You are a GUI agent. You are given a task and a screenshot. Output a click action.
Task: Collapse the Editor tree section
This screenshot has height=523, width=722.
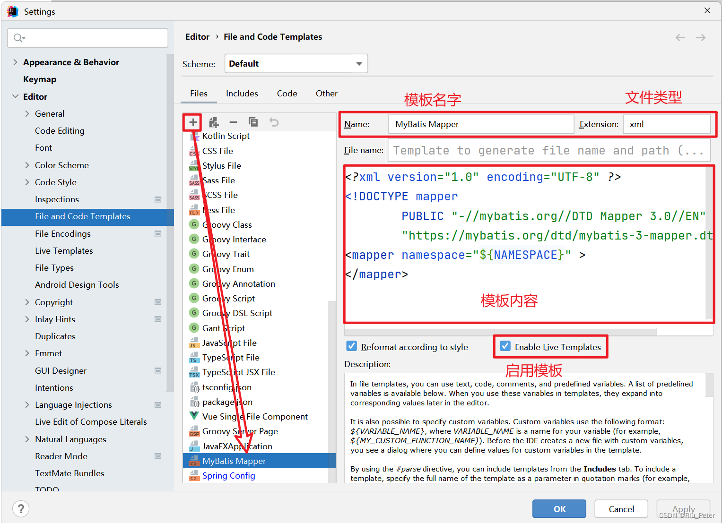tap(15, 96)
